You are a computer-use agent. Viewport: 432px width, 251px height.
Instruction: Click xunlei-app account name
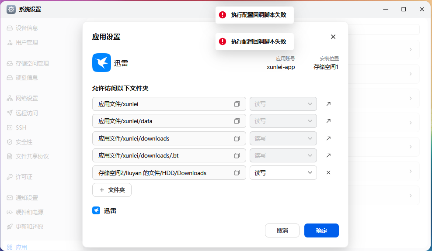[281, 67]
